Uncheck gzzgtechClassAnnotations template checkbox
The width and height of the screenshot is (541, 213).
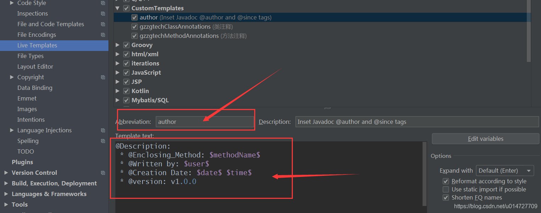tap(134, 27)
